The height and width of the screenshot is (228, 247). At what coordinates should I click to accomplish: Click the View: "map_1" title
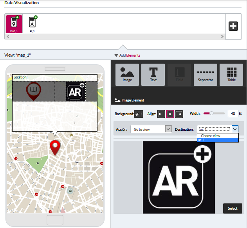pos(18,55)
